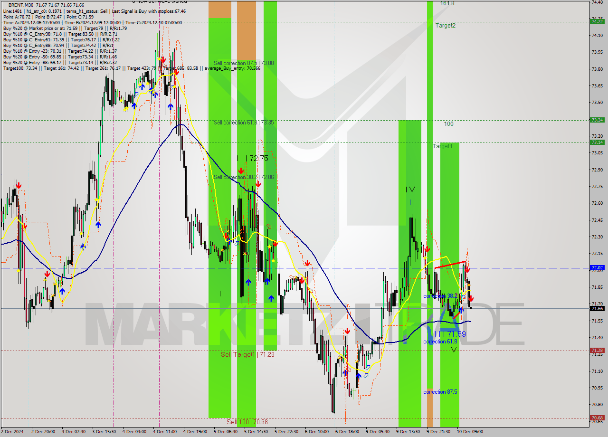Viewport: 608px width, 437px height.
Task: Click the 'Sell Target1 | 71.28' label
Action: point(247,354)
